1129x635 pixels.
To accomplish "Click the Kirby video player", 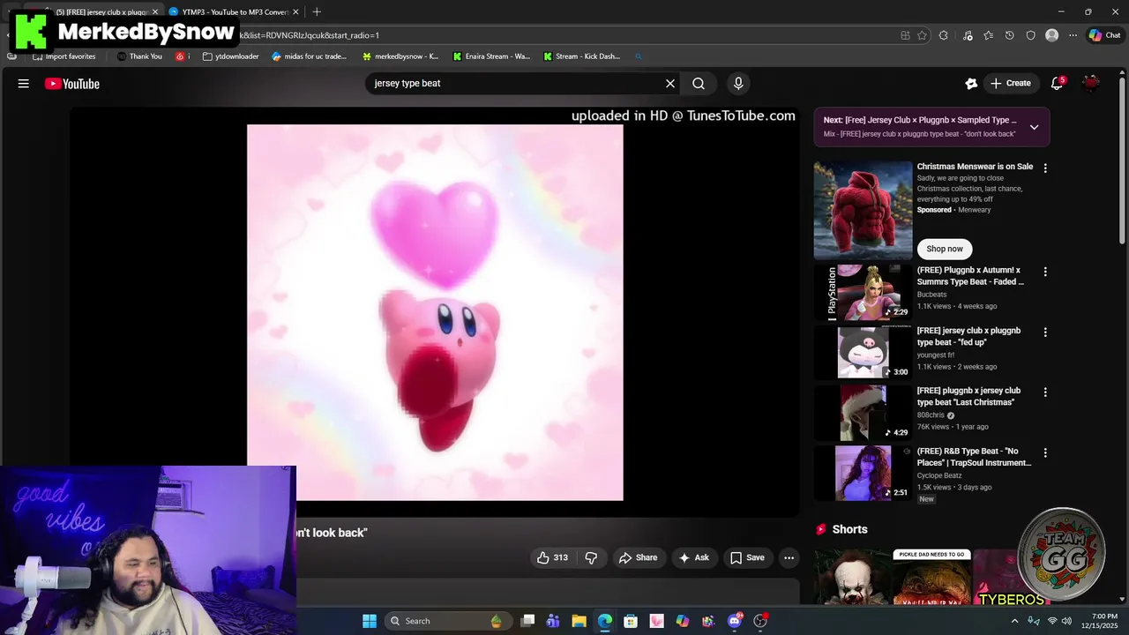I will [435, 312].
